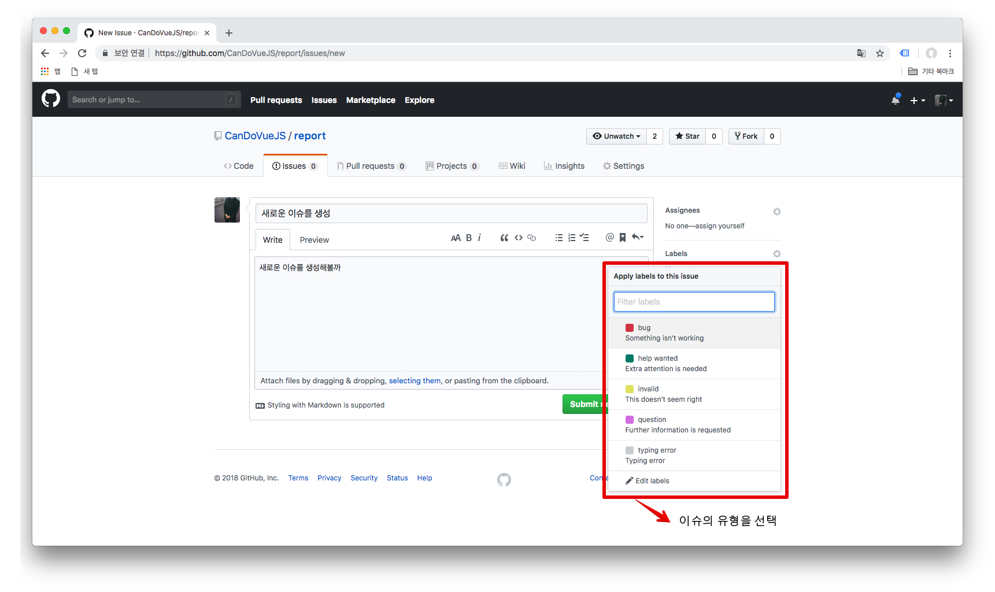Click the footer GitHub mark icon
Image resolution: width=995 pixels, height=592 pixels.
point(504,479)
